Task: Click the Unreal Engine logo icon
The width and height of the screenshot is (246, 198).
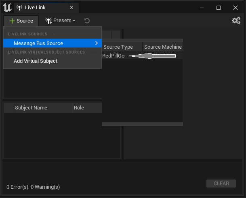Action: [7, 8]
